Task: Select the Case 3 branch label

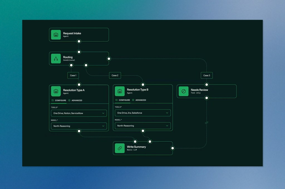Action: [207, 75]
